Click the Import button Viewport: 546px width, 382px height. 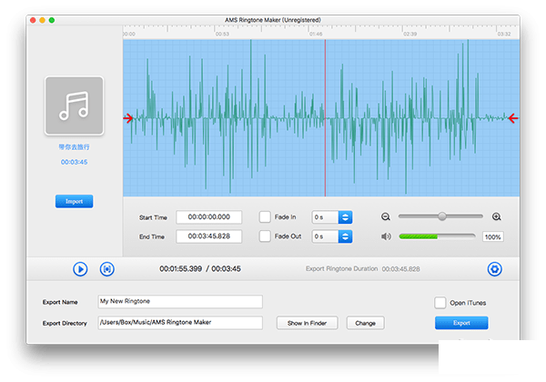(75, 201)
